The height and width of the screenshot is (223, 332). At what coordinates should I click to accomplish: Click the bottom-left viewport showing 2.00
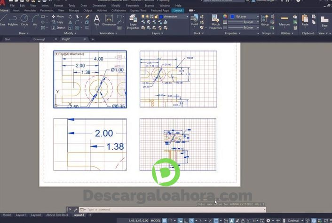(90, 145)
